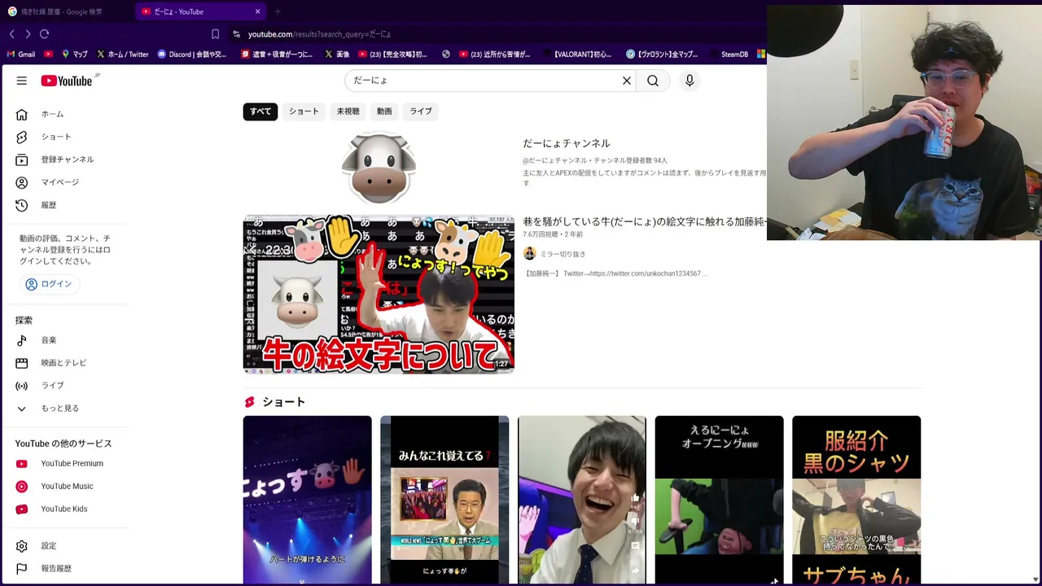Select the すべて filter chip
This screenshot has width=1042, height=586.
(x=260, y=112)
